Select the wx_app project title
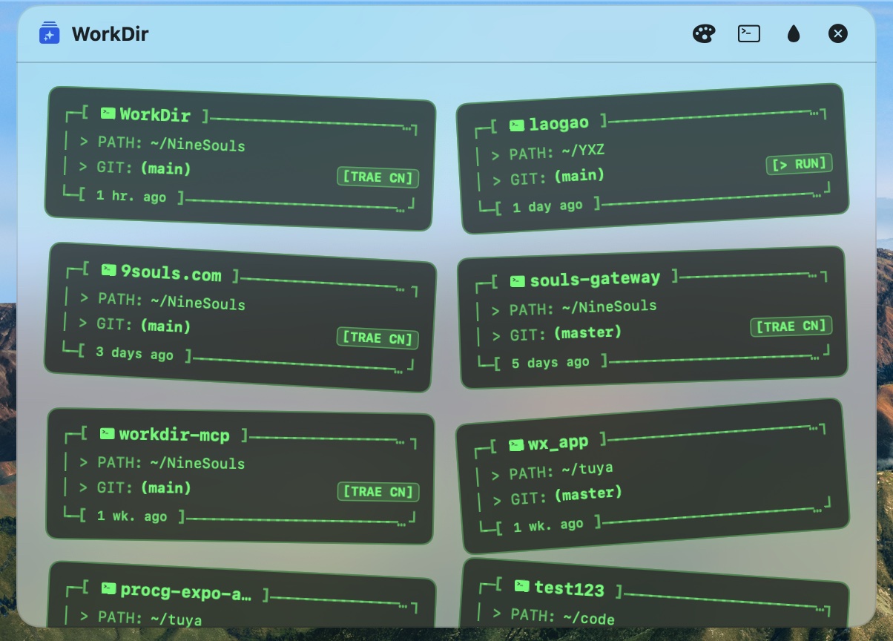 pos(558,443)
